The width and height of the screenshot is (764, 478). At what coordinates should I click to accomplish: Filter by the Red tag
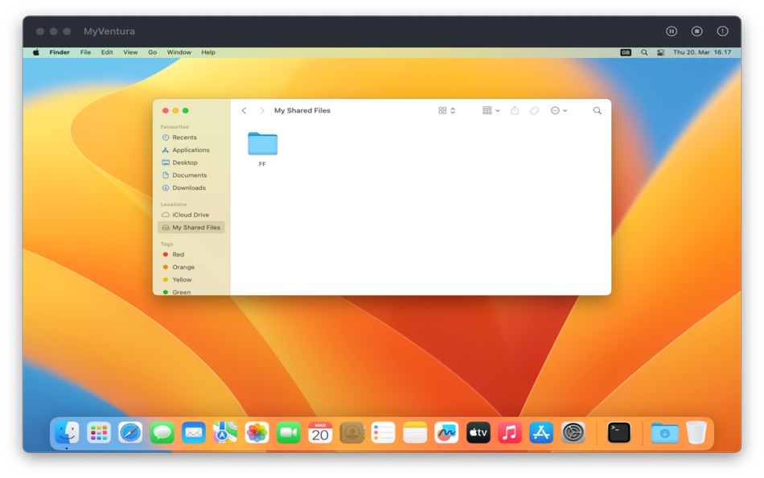pyautogui.click(x=191, y=254)
